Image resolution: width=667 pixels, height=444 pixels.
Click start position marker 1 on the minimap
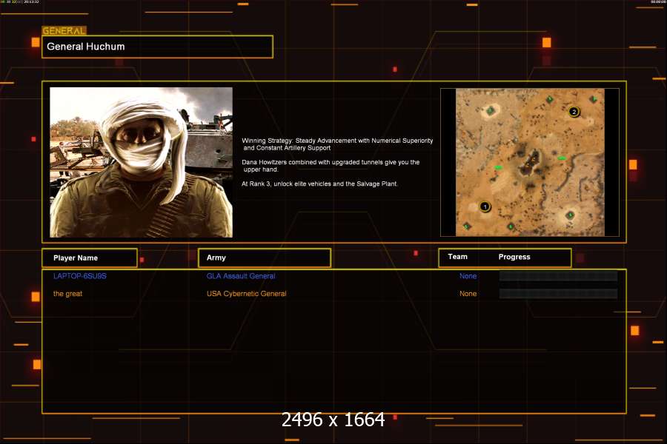tap(485, 207)
